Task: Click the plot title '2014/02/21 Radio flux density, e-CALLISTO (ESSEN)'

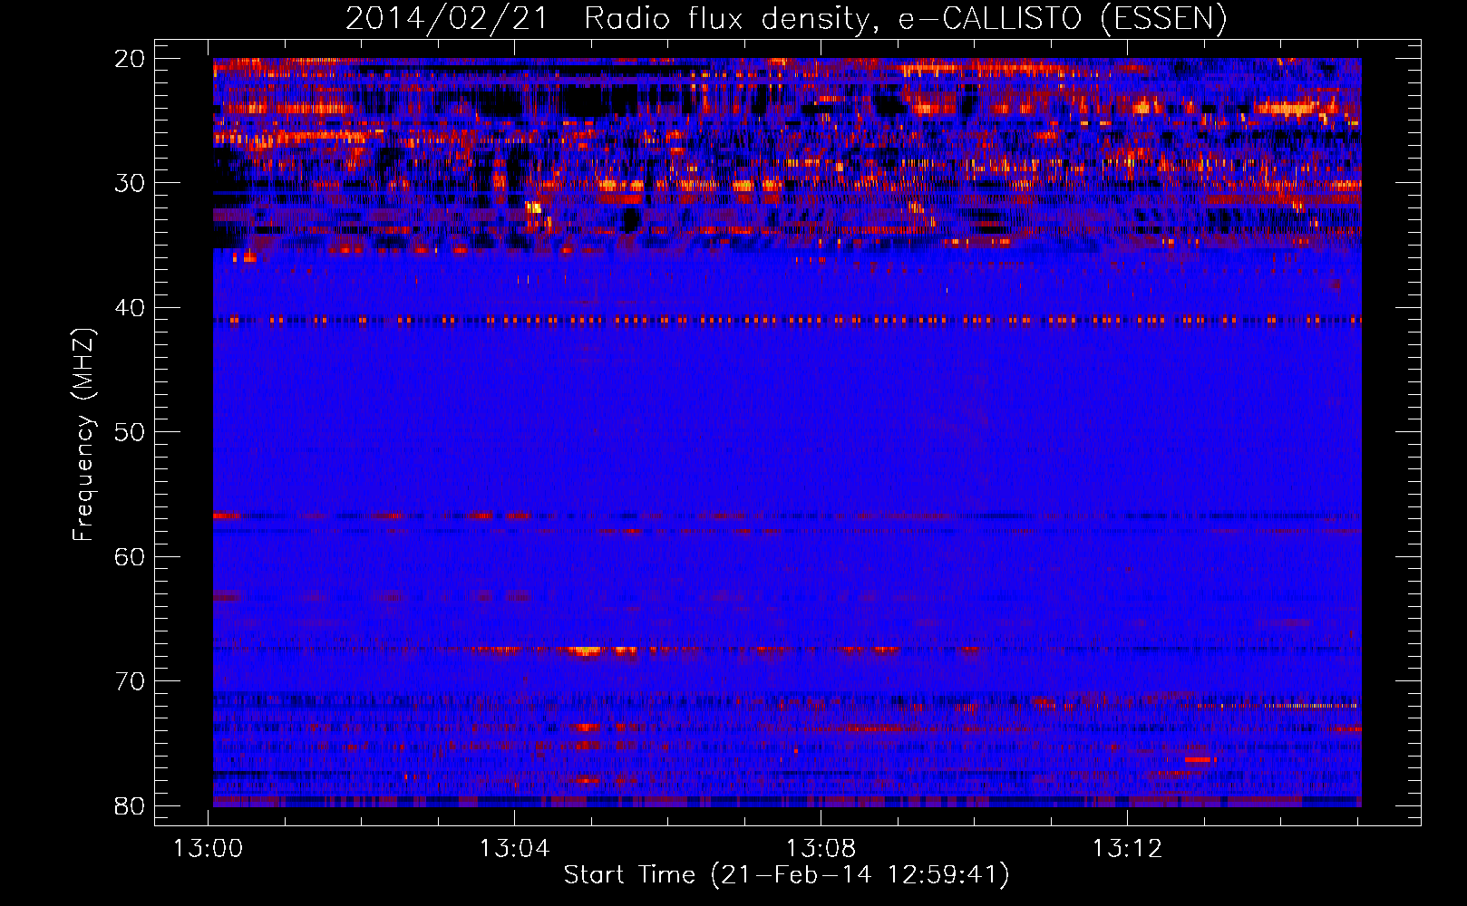Action: click(786, 18)
